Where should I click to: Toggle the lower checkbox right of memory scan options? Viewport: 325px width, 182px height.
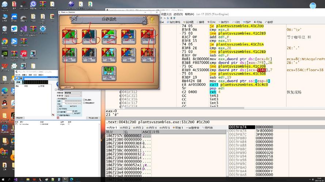click(x=84, y=103)
